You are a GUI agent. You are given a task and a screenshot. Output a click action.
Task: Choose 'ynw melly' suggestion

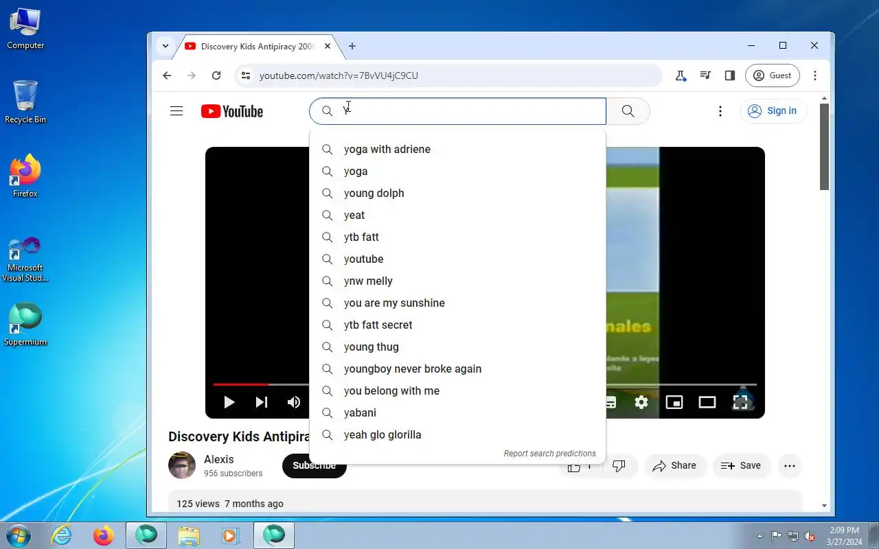click(x=457, y=281)
